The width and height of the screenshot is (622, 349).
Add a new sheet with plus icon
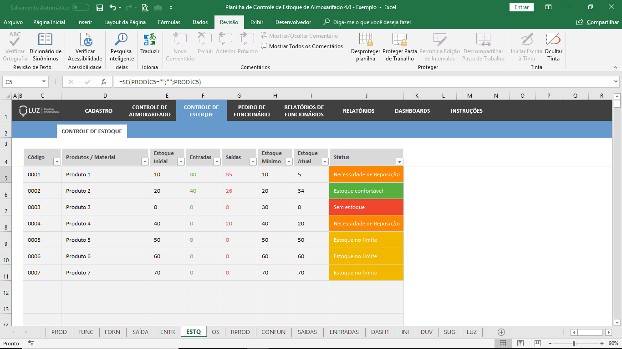pos(501,332)
